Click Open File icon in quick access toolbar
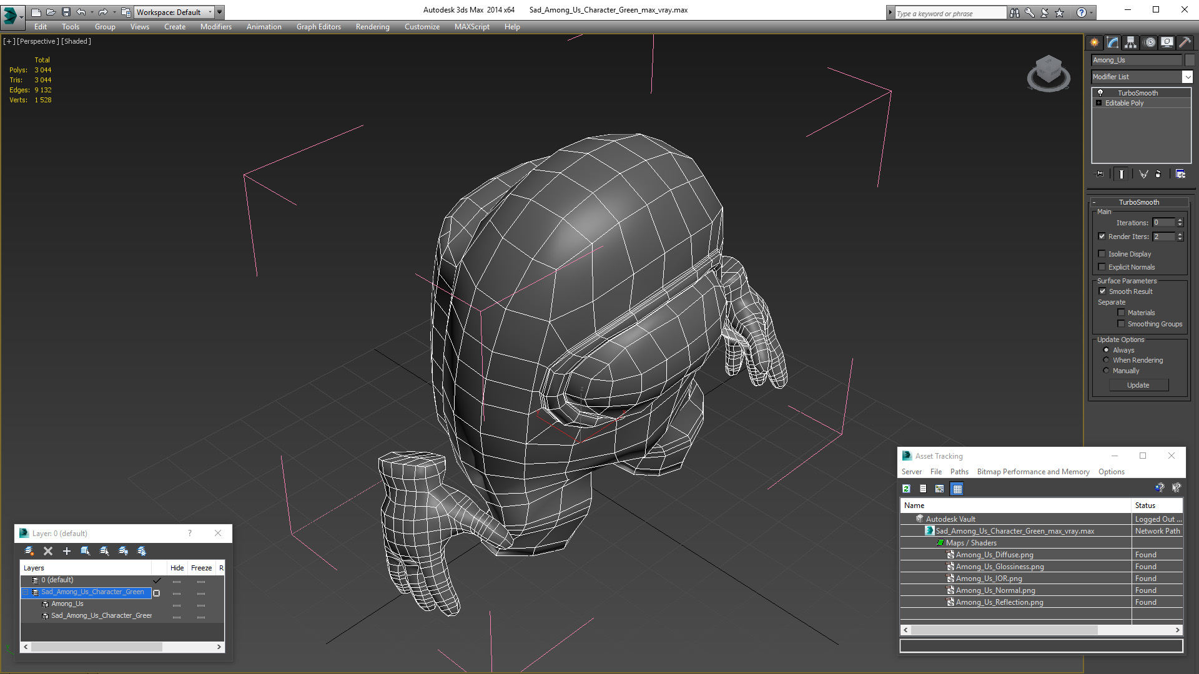This screenshot has height=674, width=1199. (51, 12)
